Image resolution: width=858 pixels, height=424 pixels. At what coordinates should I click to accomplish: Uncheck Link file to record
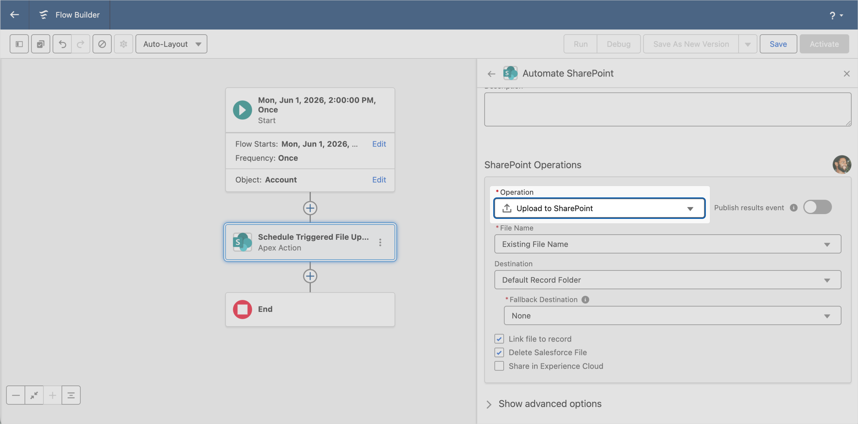click(x=499, y=339)
